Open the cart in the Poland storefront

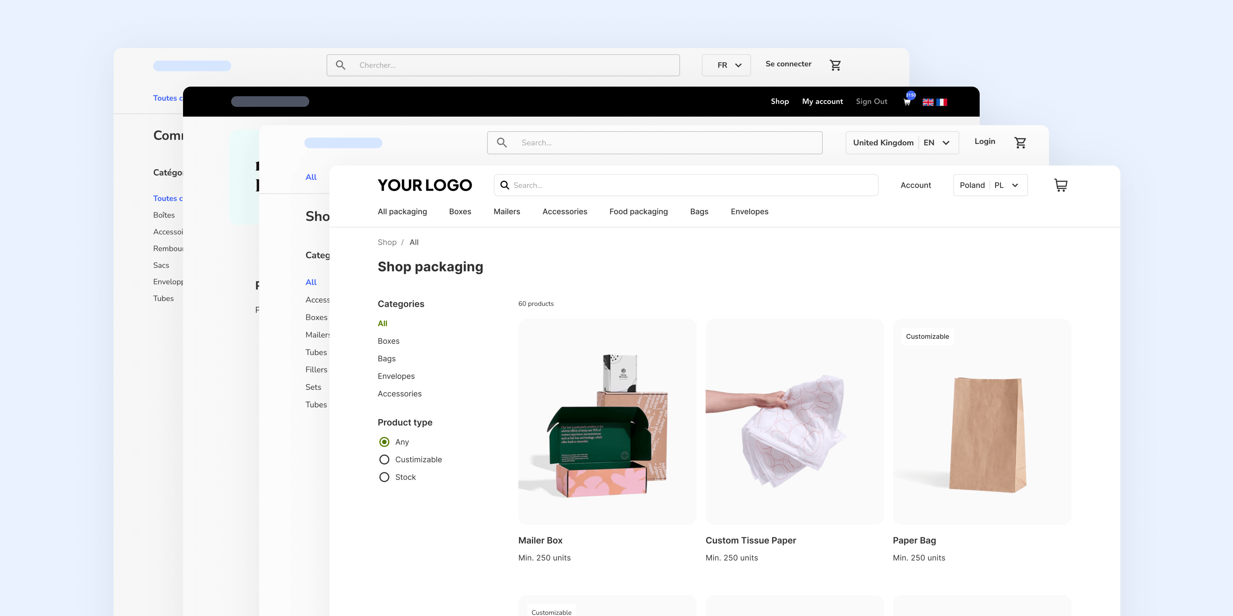[1061, 185]
